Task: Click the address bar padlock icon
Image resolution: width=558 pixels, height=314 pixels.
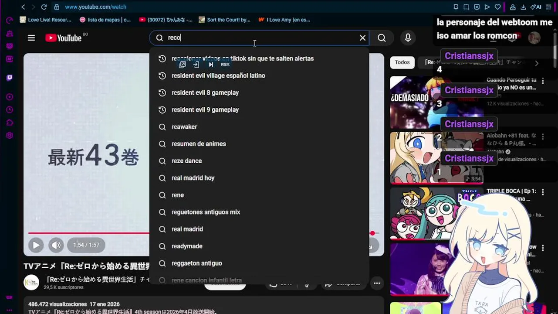Action: (x=57, y=7)
